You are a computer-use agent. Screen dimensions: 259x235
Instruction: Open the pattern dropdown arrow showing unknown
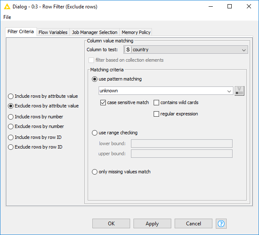point(229,91)
